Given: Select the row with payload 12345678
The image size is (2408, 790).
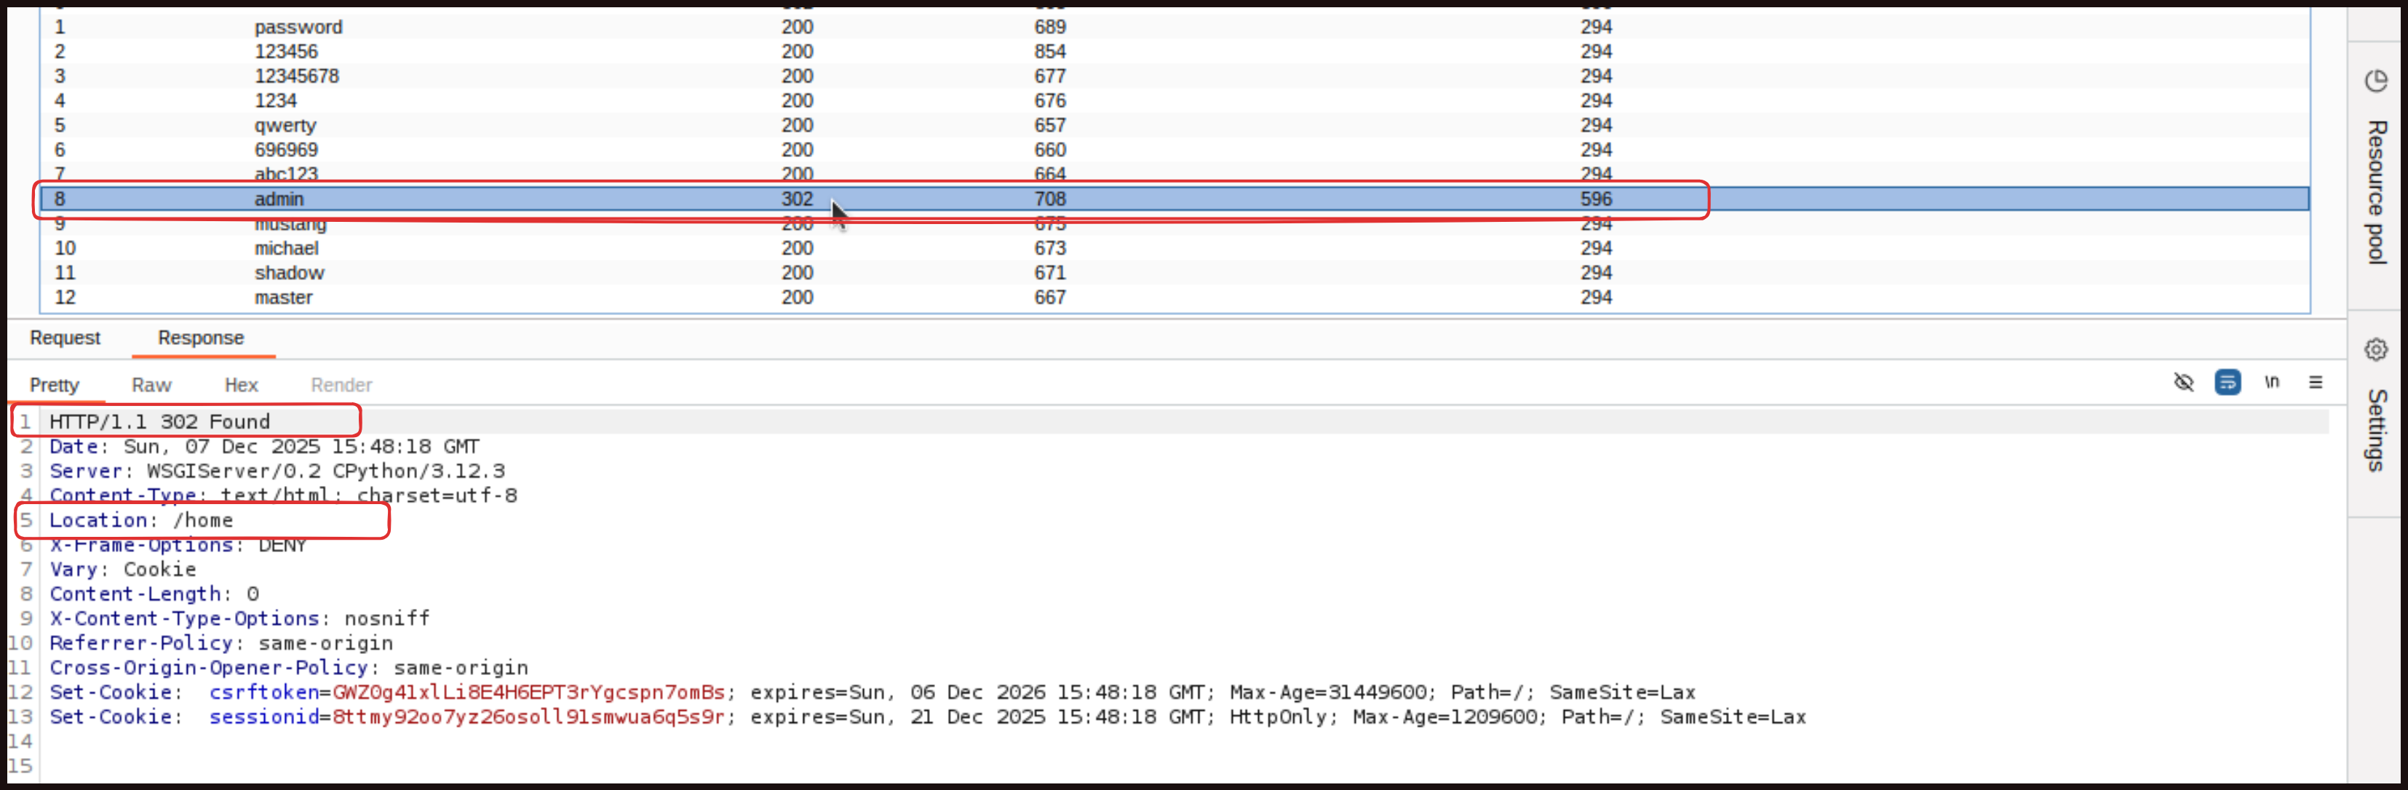Looking at the screenshot, I should pyautogui.click(x=1175, y=76).
